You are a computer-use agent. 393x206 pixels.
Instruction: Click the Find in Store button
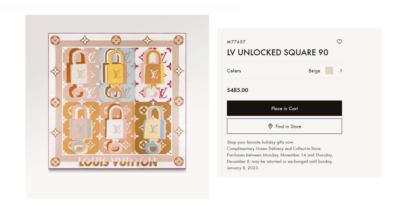tap(284, 126)
